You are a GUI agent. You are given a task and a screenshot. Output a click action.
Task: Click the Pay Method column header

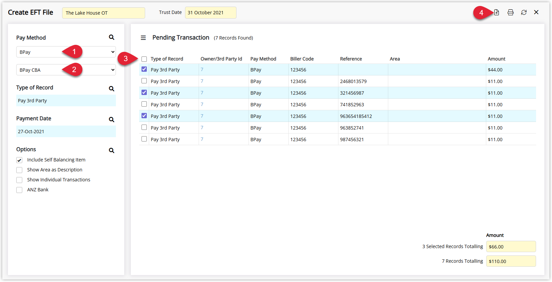tap(263, 59)
